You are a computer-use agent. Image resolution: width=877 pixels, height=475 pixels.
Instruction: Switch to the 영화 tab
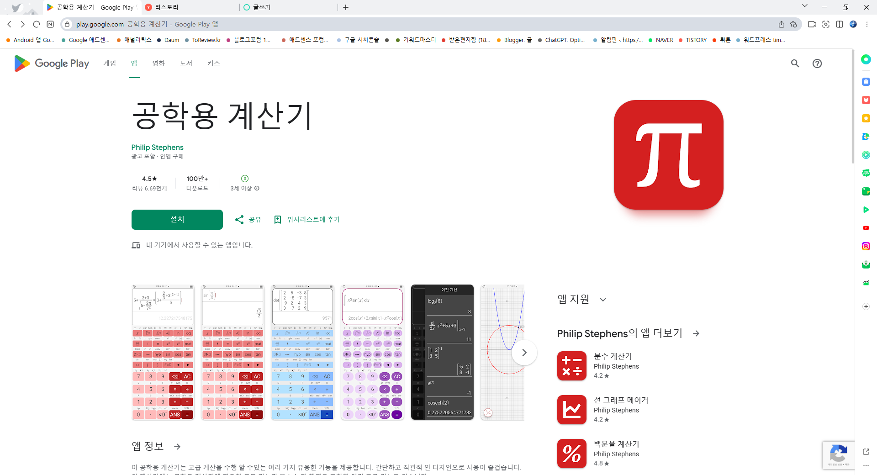[158, 63]
